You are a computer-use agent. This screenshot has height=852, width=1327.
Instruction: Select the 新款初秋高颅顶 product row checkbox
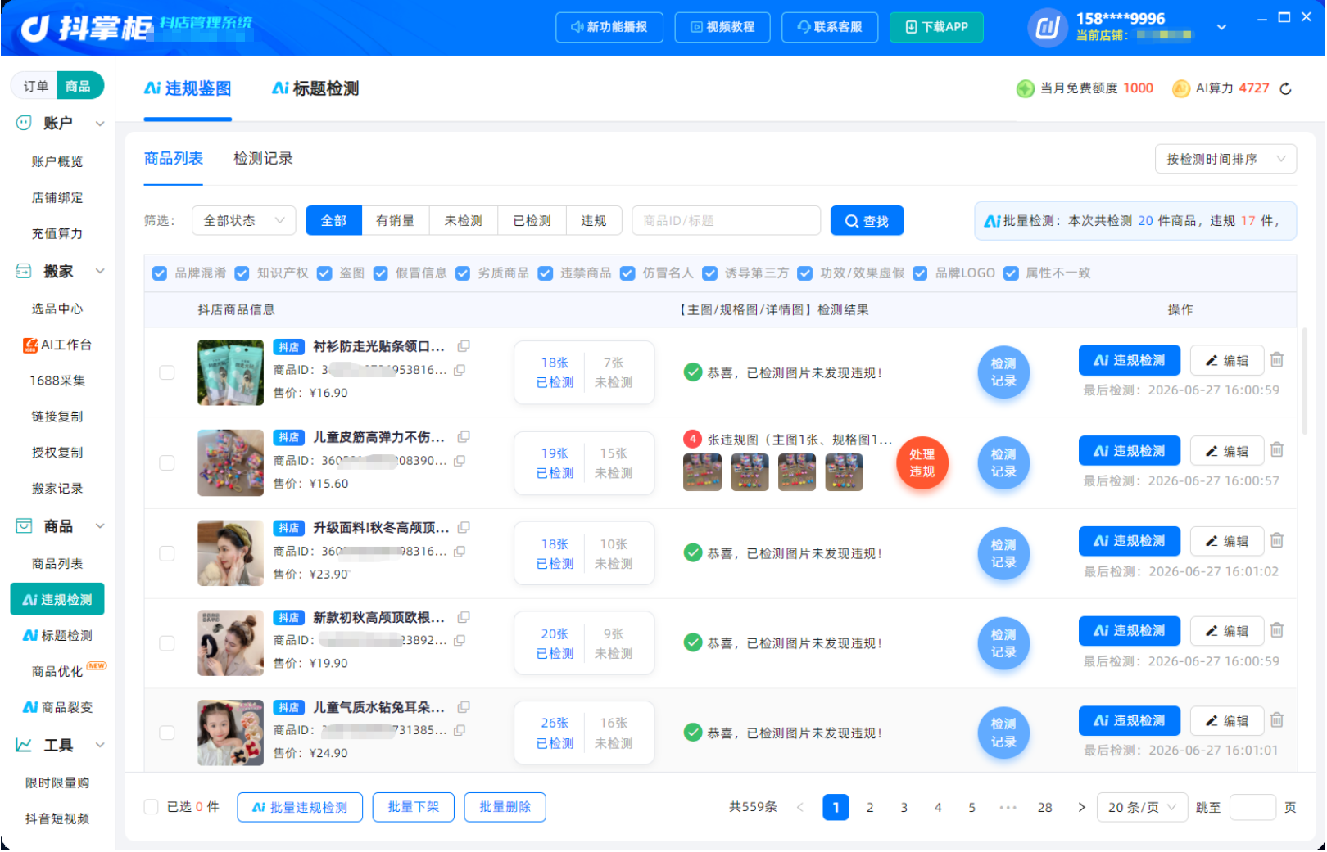[x=167, y=643]
